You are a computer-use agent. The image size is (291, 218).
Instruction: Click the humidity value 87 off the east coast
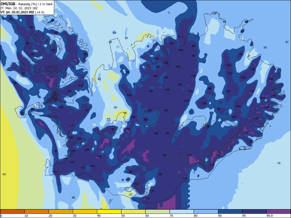287,42
